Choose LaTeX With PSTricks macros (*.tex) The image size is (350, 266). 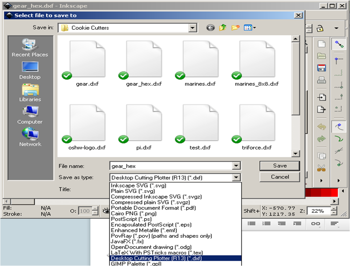[176, 253]
